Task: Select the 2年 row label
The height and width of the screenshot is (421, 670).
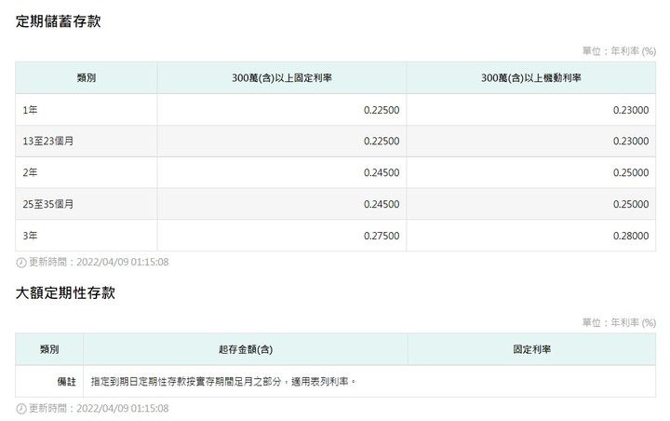Action: click(x=30, y=172)
